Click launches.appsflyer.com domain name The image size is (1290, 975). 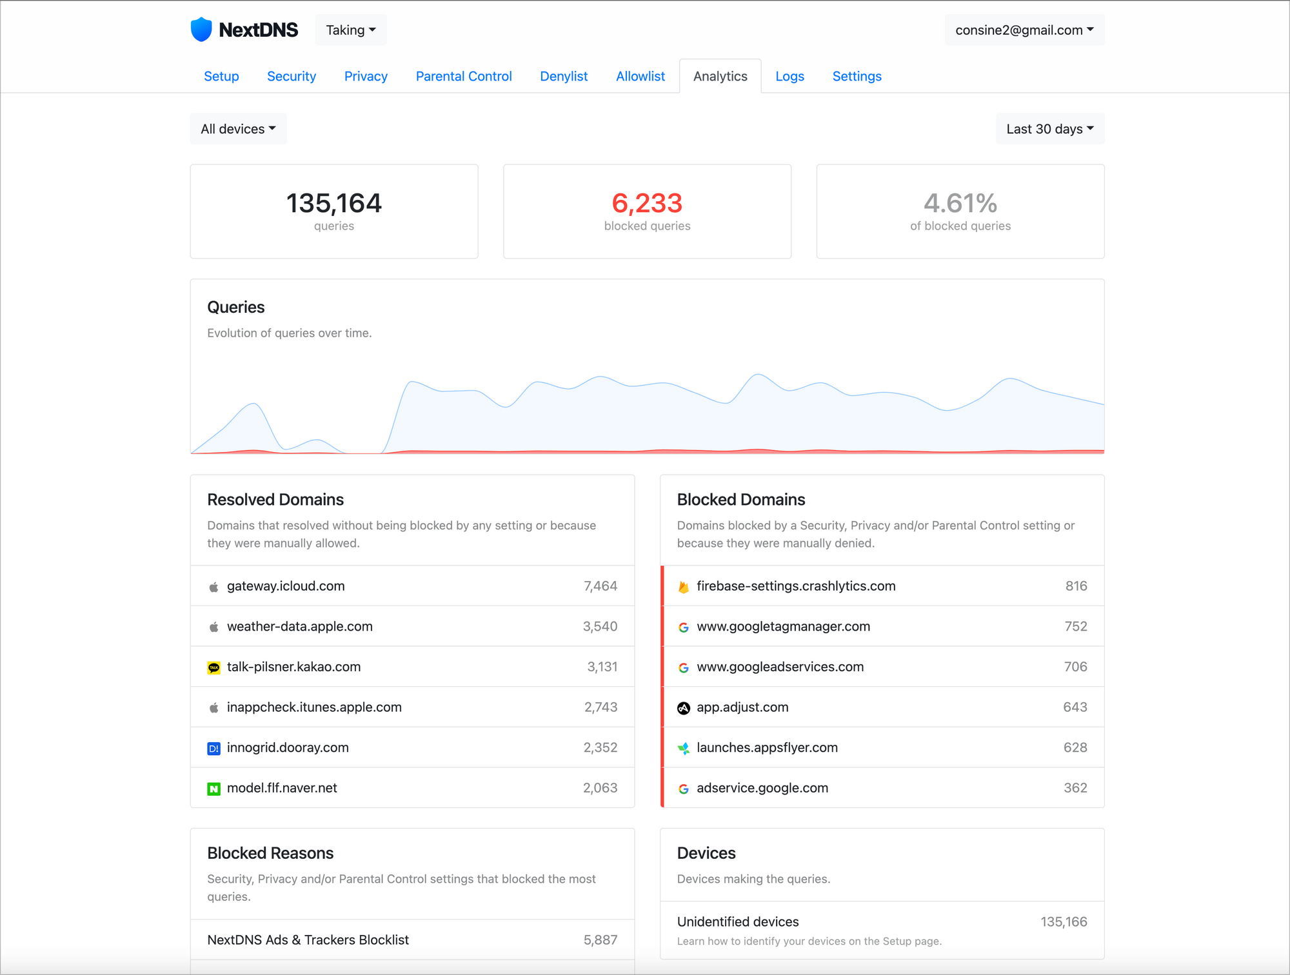[767, 747]
